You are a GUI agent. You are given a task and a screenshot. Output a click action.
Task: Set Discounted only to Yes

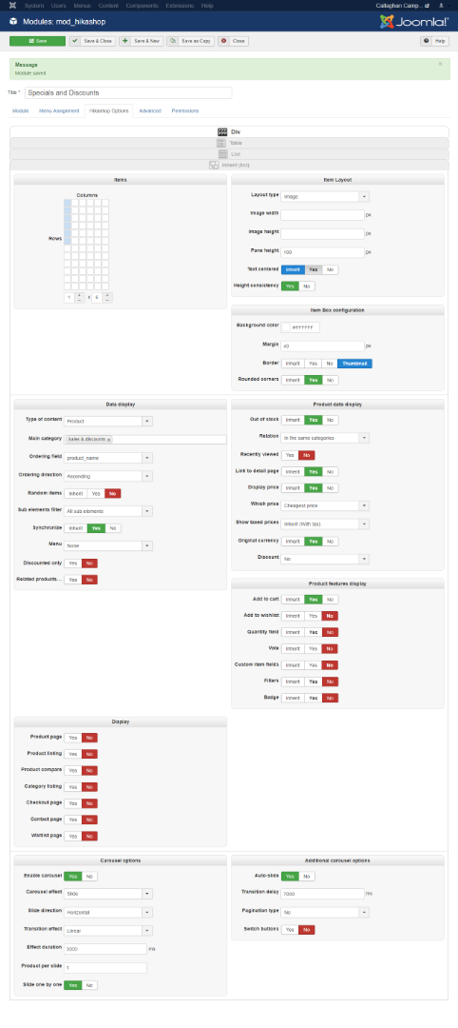pos(72,563)
